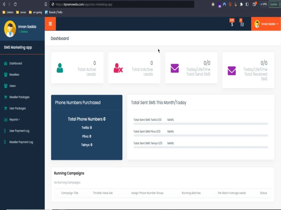Image resolution: width=281 pixels, height=210 pixels.
Task: Open the Linkers bookmark folder
Action: (8, 12)
